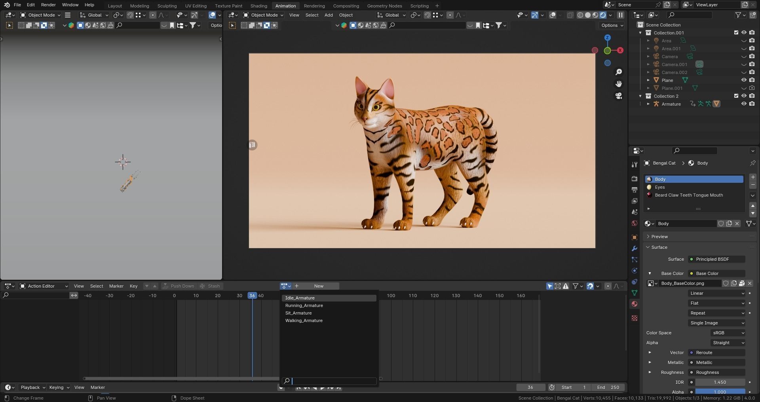Viewport: 760px width, 402px height.
Task: Open the Flat projection dropdown
Action: [716, 303]
